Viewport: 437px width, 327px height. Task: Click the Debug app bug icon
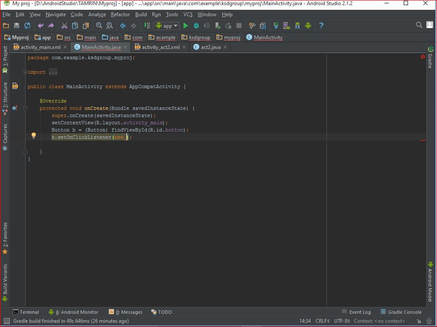196,26
